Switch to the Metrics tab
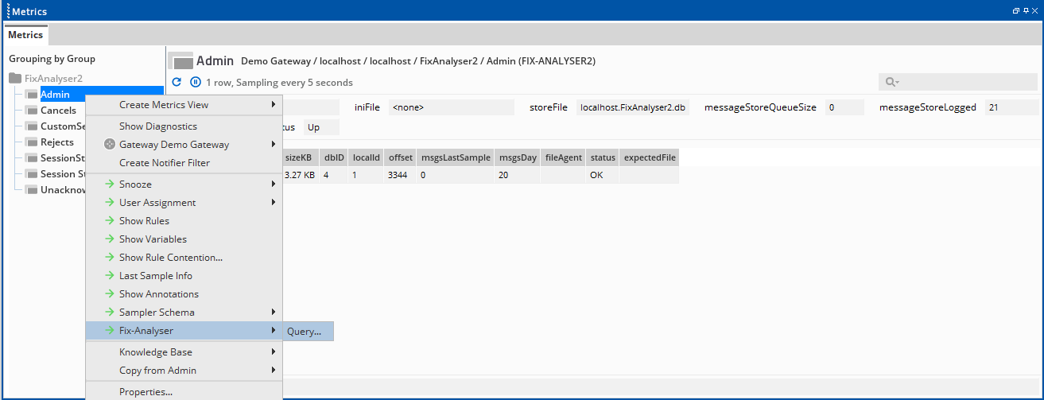 (x=25, y=35)
